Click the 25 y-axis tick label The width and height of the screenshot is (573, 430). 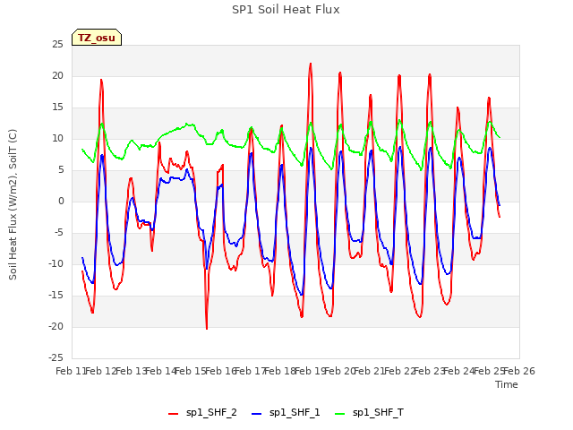pos(57,45)
